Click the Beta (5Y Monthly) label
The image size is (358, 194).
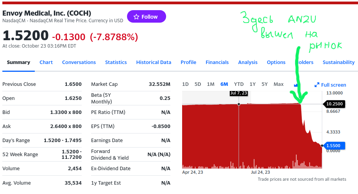pyautogui.click(x=102, y=98)
